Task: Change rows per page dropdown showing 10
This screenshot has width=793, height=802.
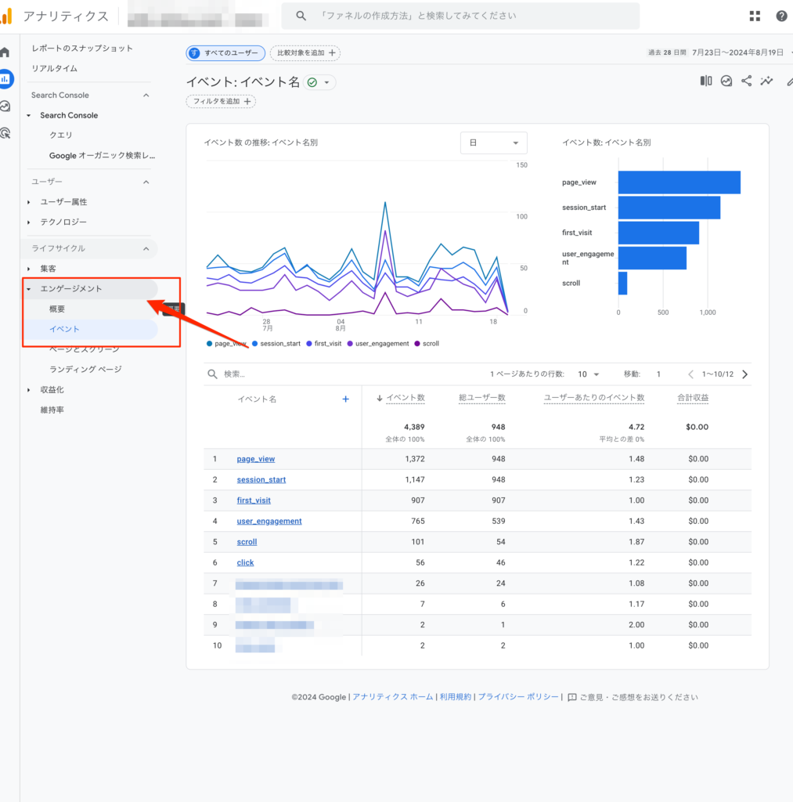Action: click(588, 374)
